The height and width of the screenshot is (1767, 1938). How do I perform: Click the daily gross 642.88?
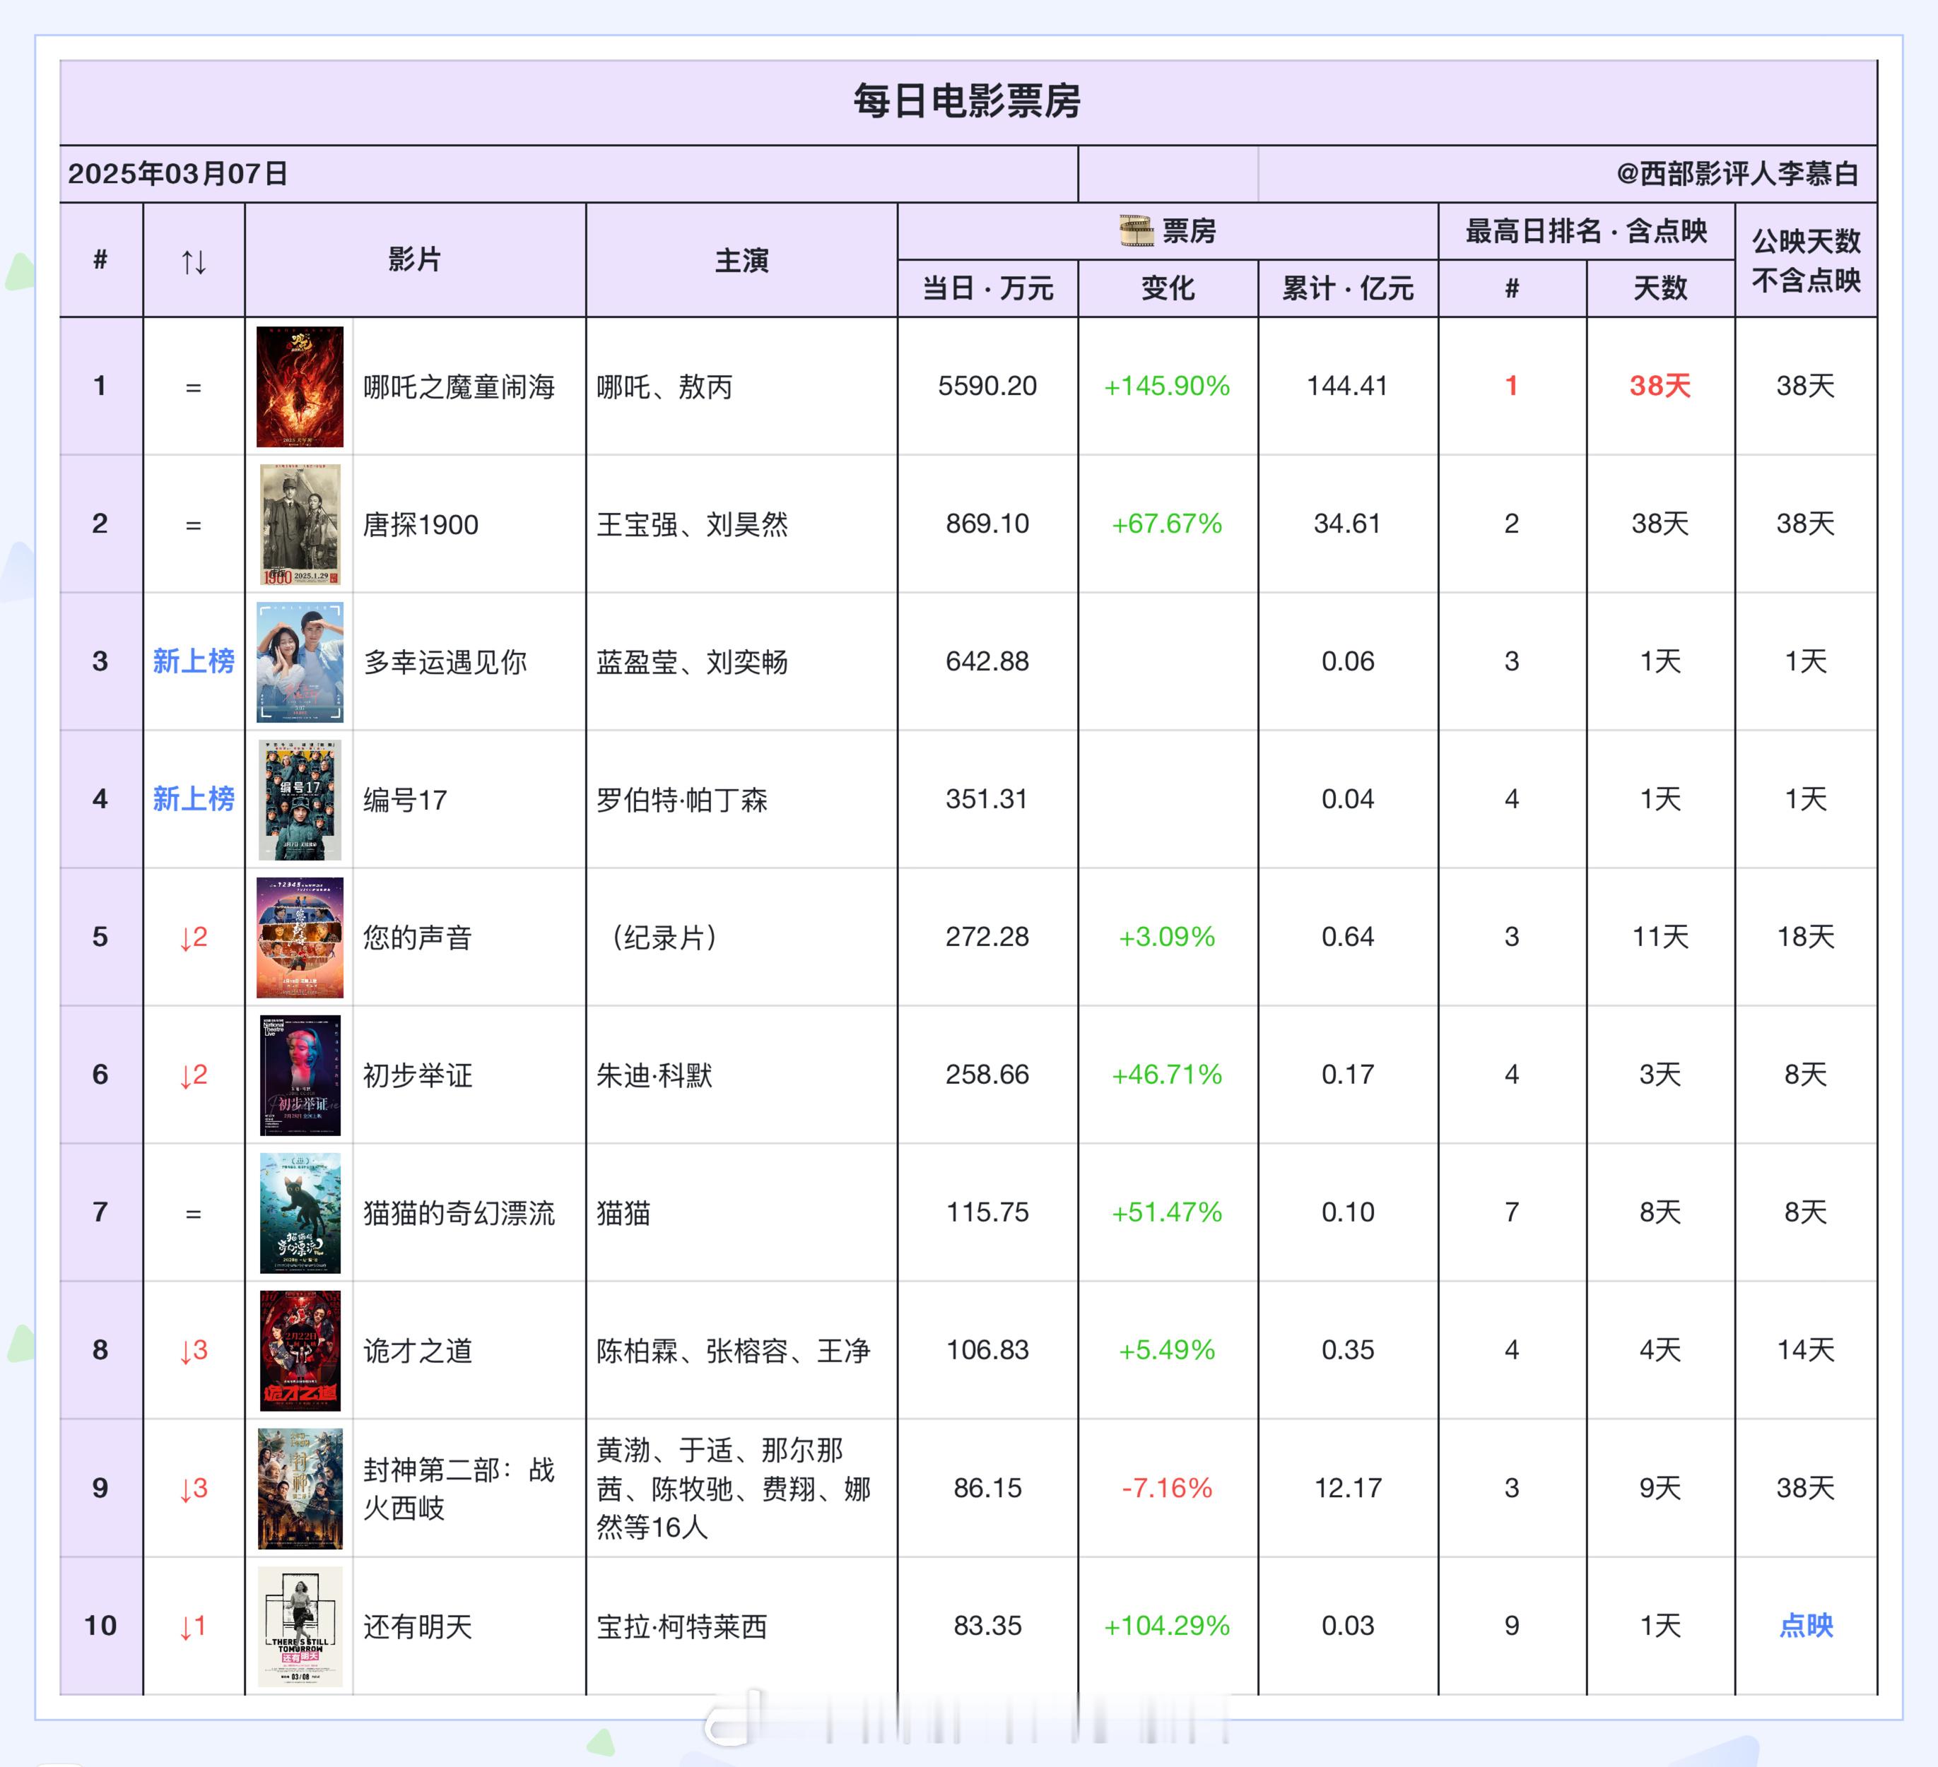[x=987, y=661]
